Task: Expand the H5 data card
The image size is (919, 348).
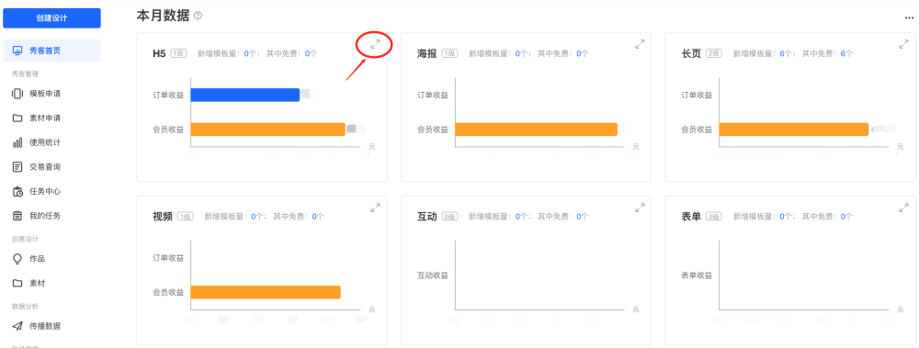Action: click(x=376, y=44)
